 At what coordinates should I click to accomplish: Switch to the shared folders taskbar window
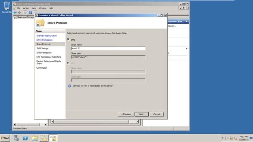(x=44, y=138)
